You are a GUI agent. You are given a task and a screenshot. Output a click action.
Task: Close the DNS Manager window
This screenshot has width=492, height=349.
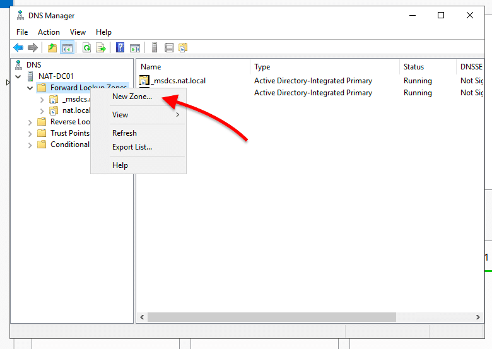(x=470, y=15)
